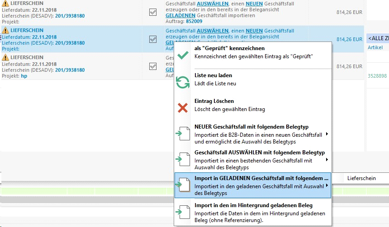This screenshot has width=389, height=227.
Task: Click the green checkmark "Geprüft" icon
Action: coord(183,56)
